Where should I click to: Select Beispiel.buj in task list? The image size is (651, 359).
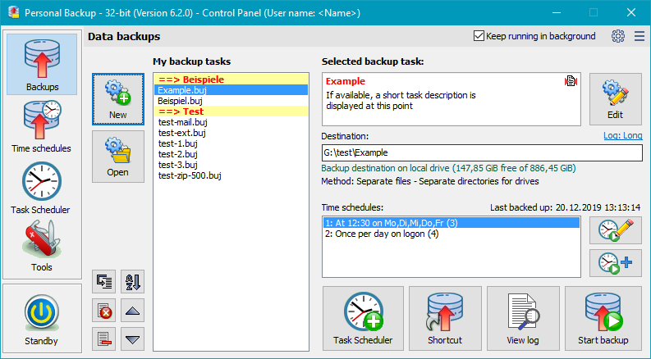coord(232,101)
